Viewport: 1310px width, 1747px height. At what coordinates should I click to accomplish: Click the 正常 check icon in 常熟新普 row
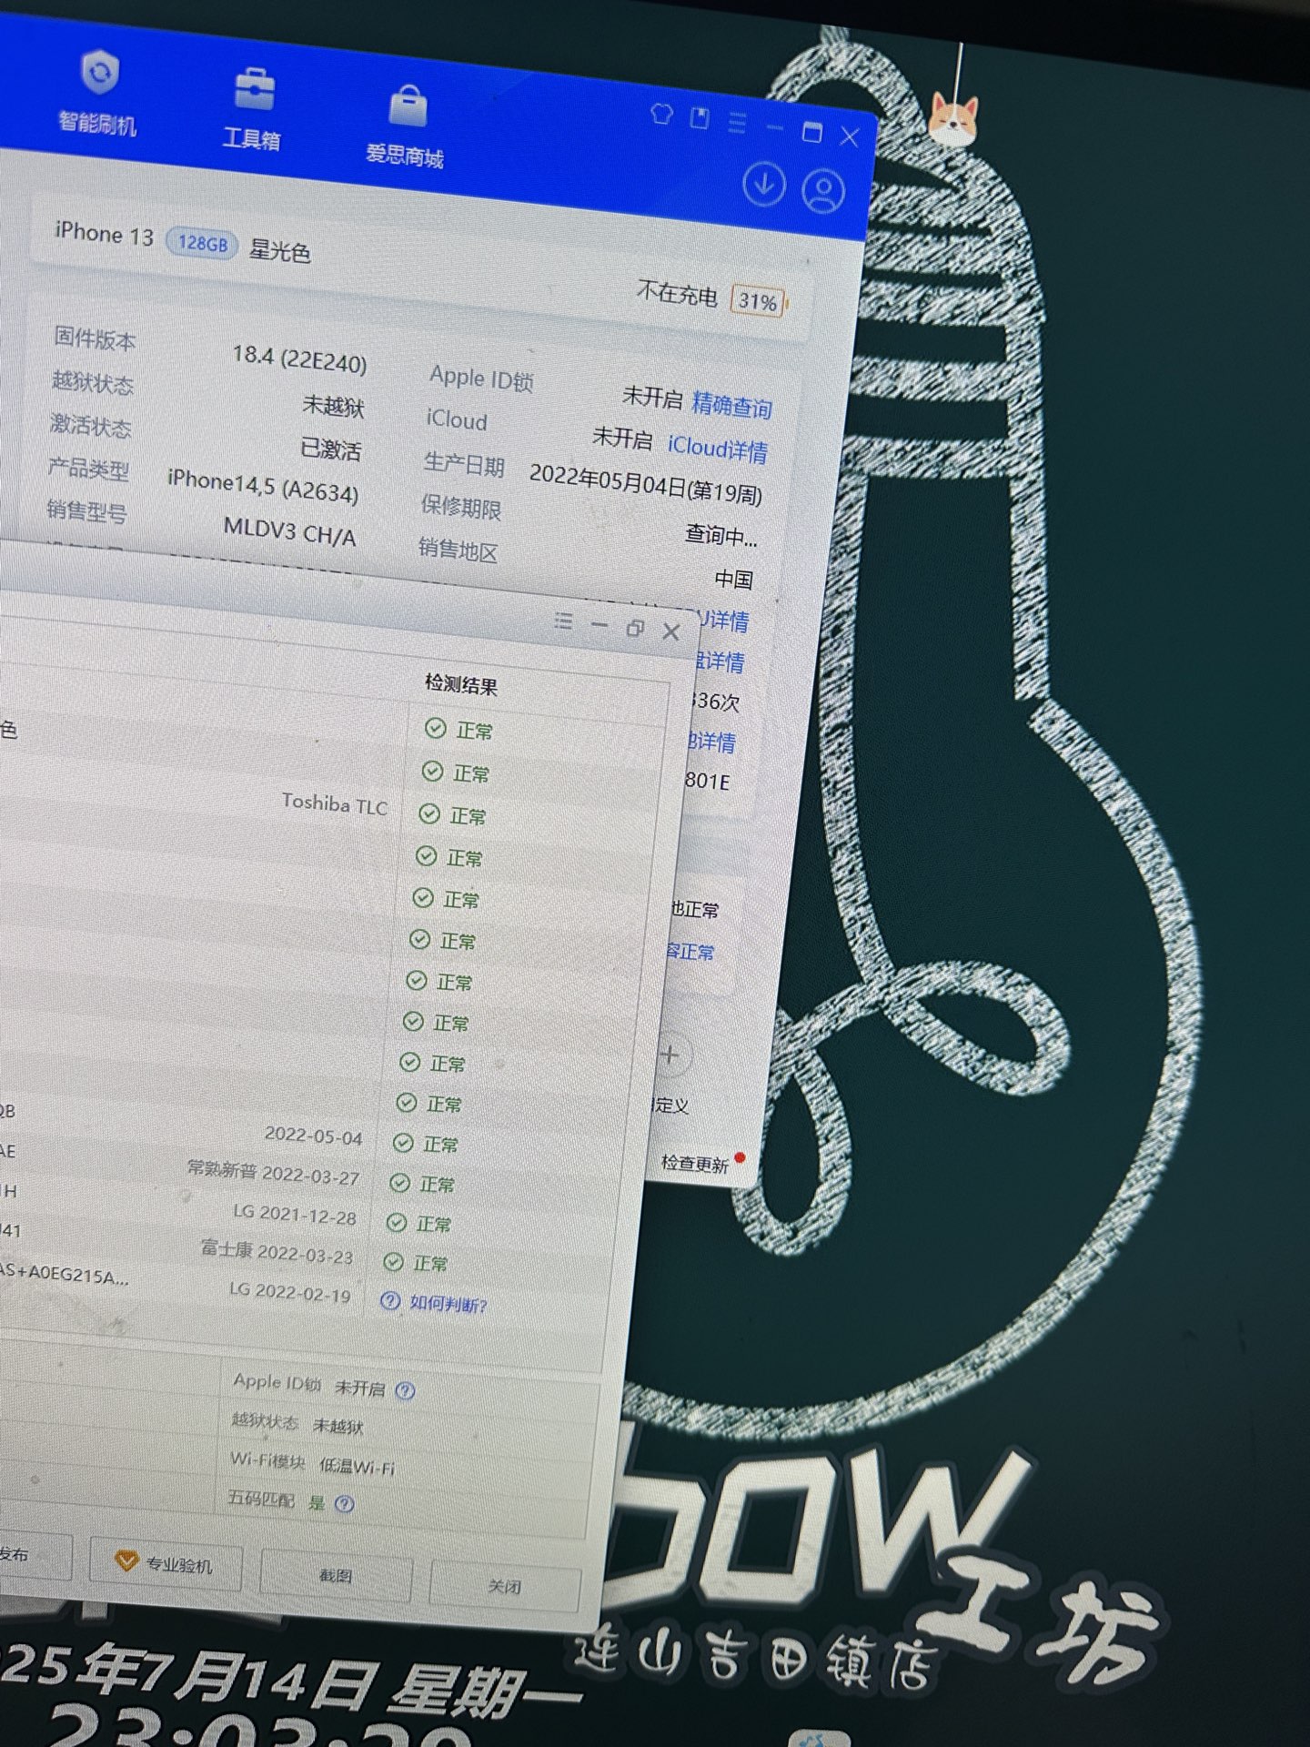pos(399,1182)
